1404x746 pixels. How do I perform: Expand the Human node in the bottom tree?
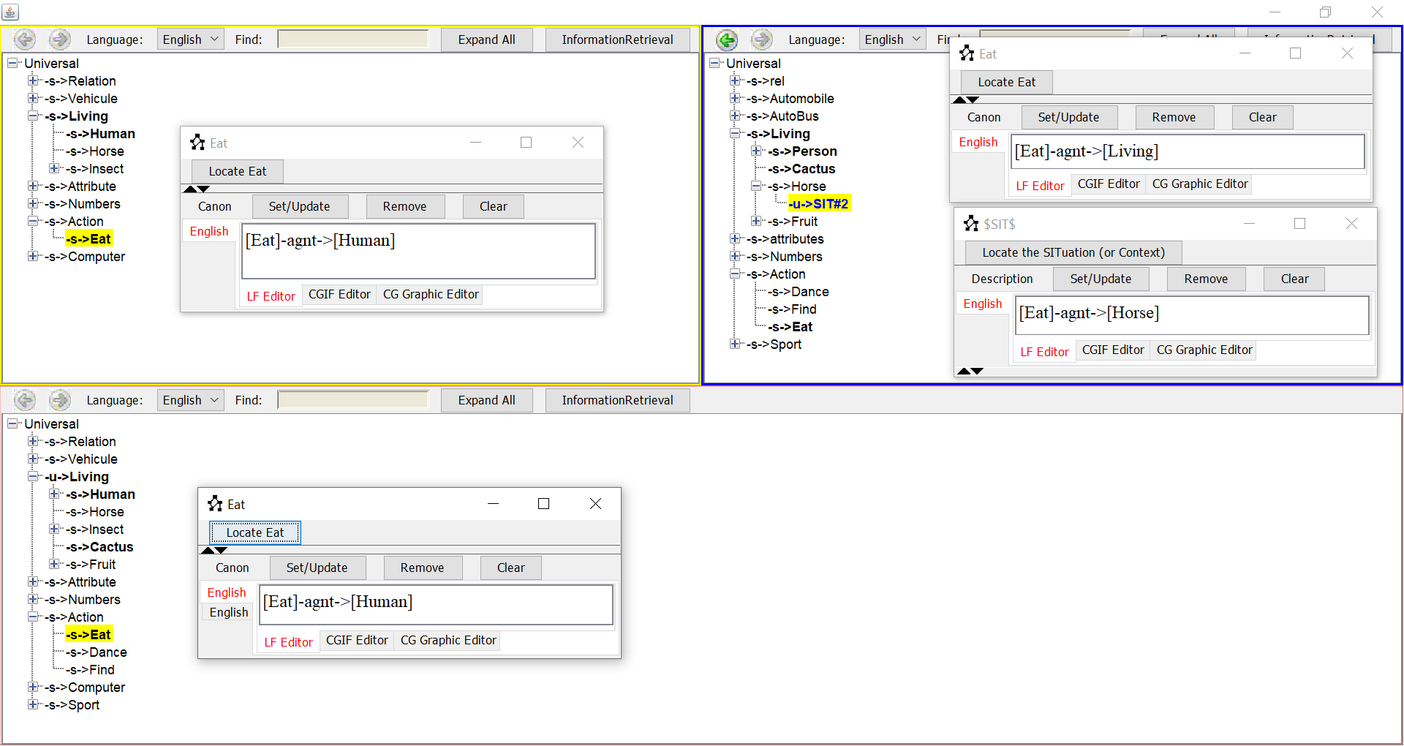[x=54, y=494]
